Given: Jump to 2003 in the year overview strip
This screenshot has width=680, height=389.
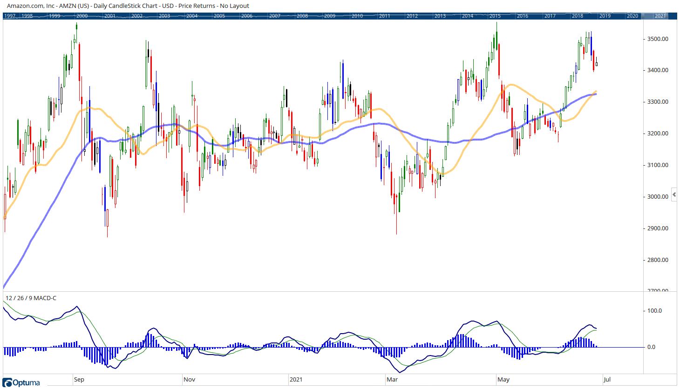Looking at the screenshot, I should pos(164,16).
